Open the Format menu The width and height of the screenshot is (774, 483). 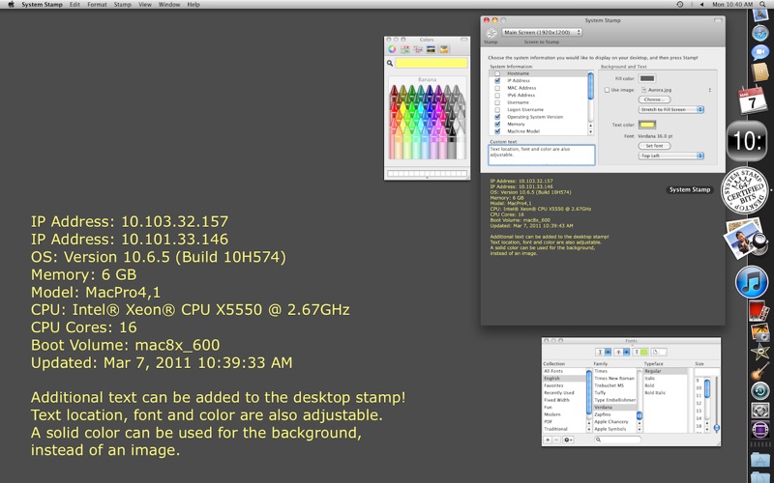pos(97,5)
